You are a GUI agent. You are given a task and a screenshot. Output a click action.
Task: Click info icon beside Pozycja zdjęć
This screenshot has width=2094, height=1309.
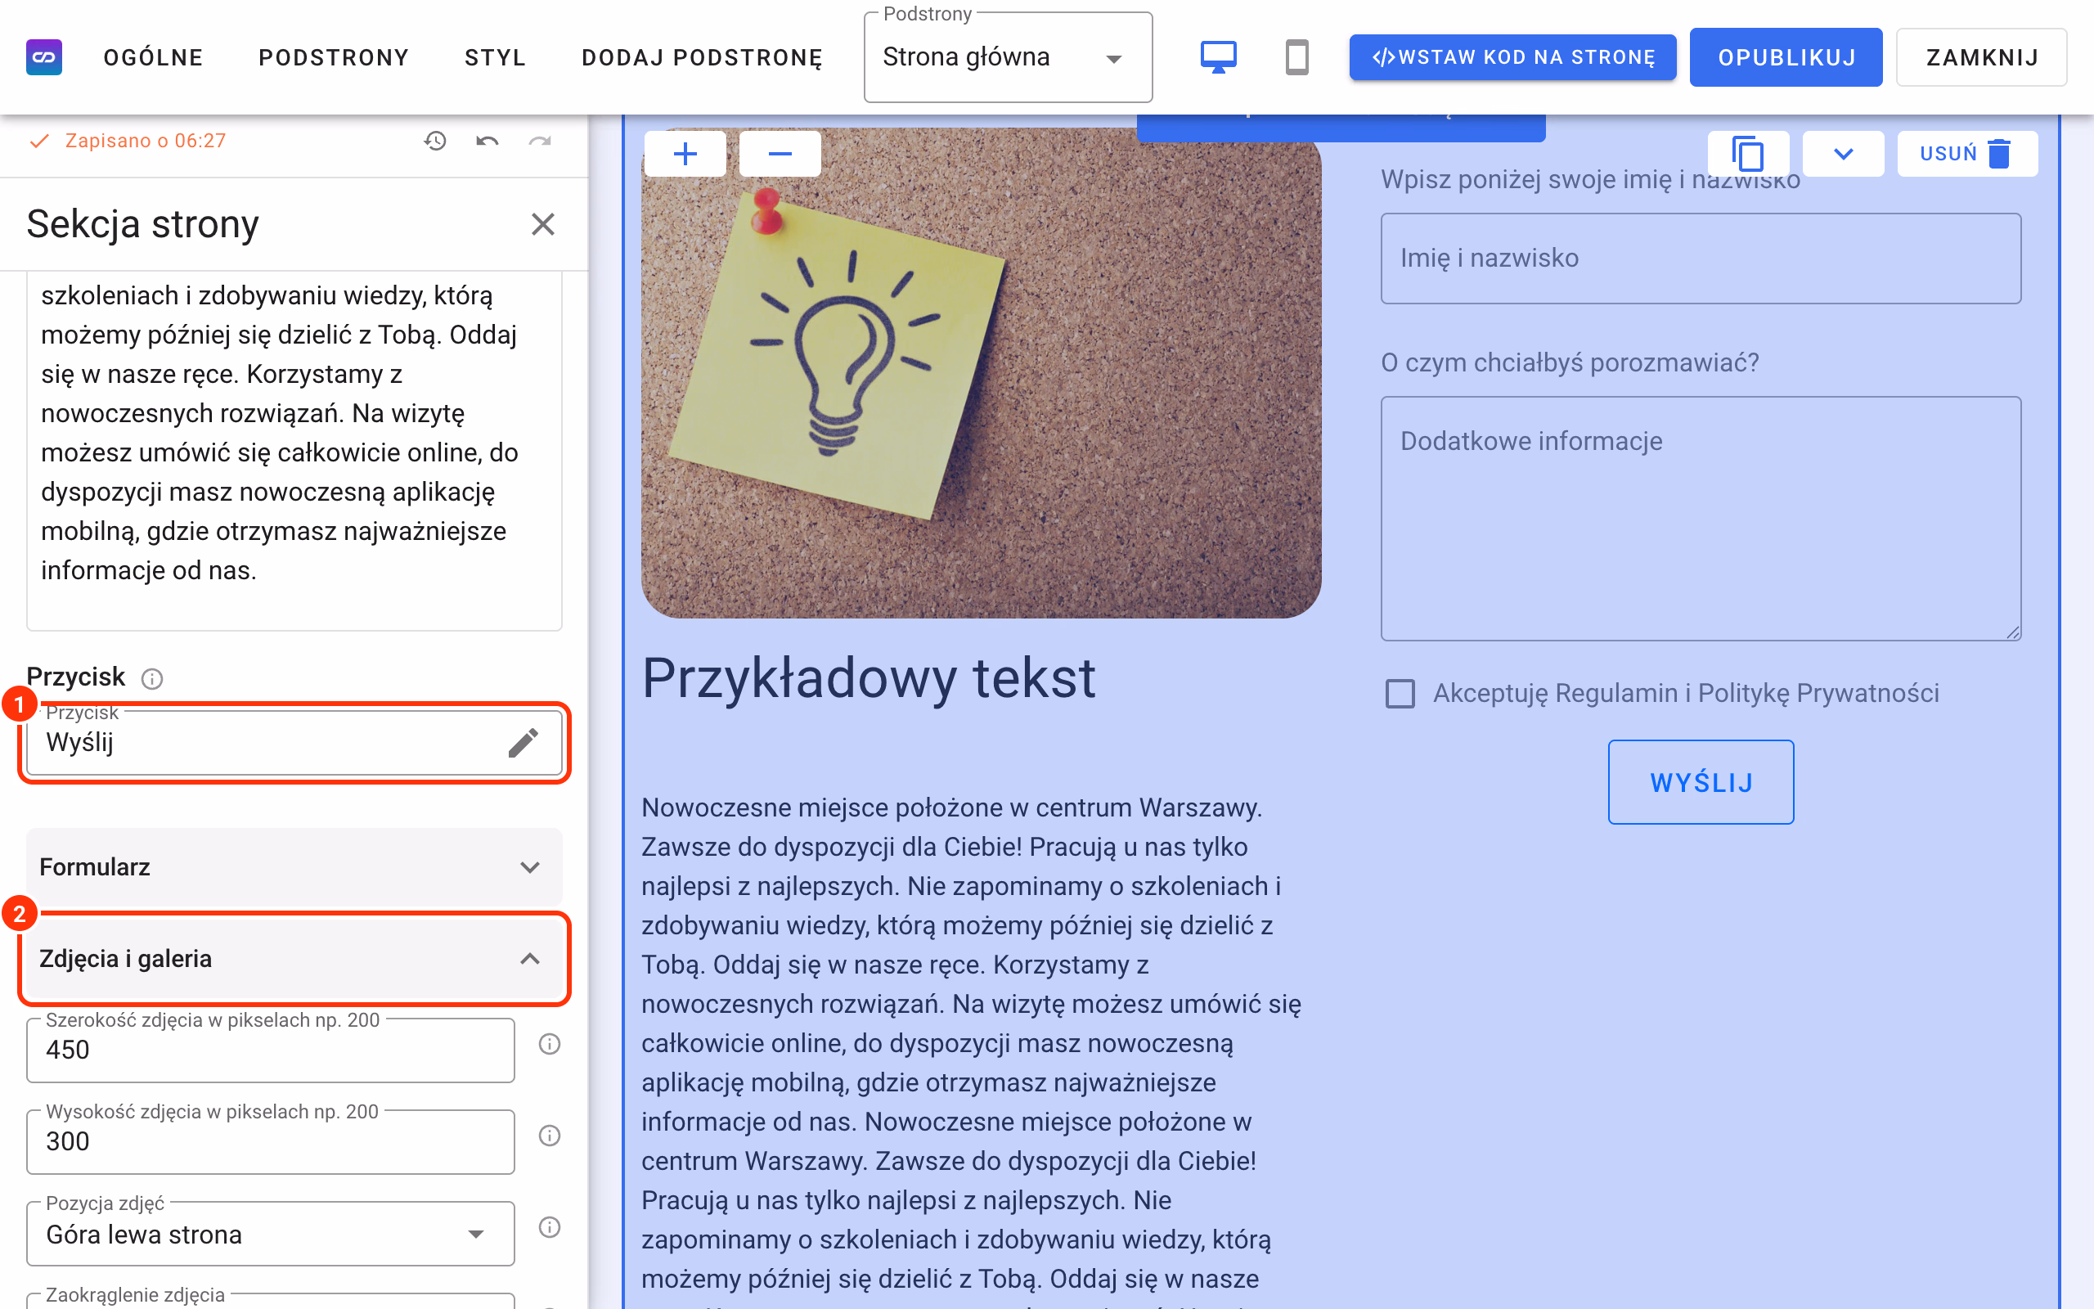(x=550, y=1228)
